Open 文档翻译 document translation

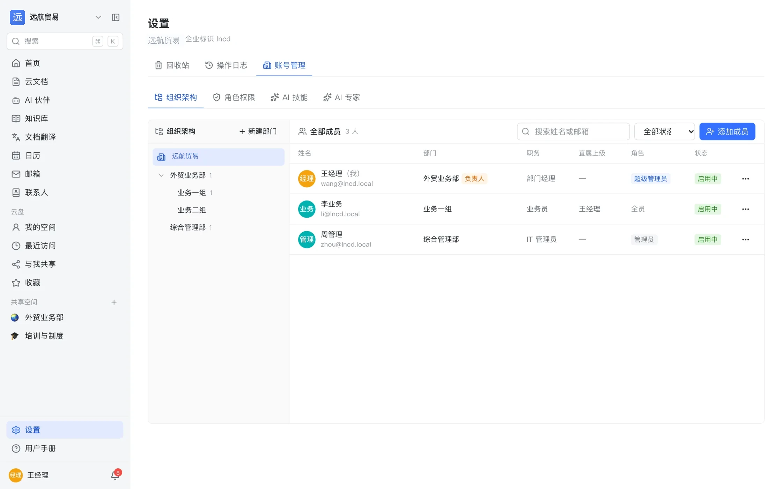coord(65,137)
